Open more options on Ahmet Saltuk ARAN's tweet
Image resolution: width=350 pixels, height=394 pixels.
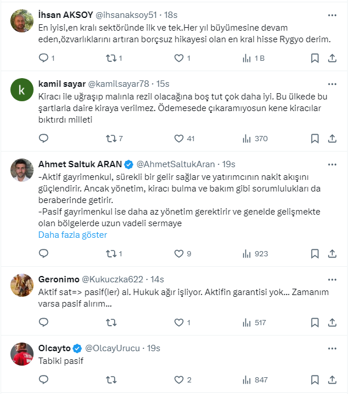click(x=332, y=163)
